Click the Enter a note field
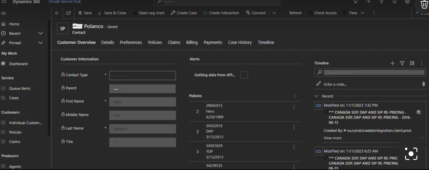429x170 pixels. (x=368, y=84)
